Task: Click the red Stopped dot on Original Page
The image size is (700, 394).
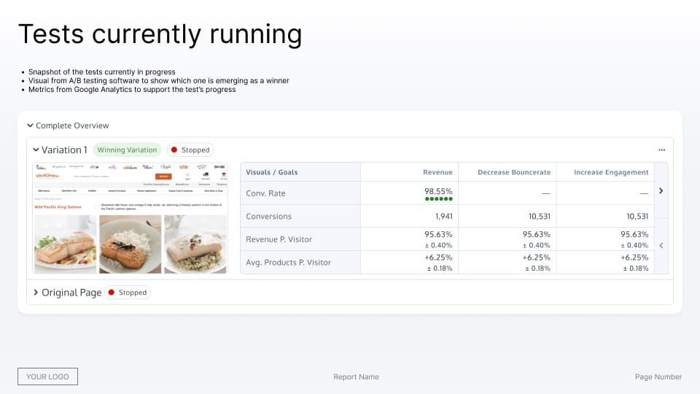Action: (111, 293)
